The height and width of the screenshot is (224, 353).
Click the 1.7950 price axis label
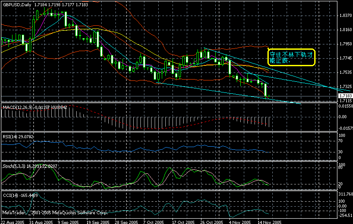click(345, 44)
